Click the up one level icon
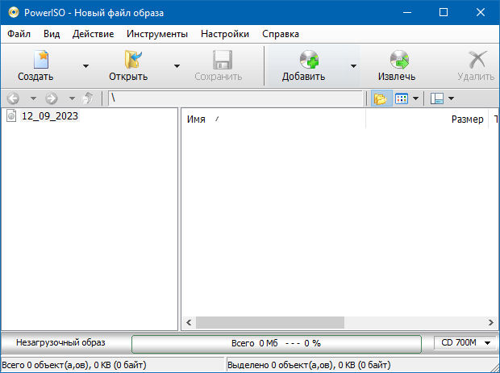The width and height of the screenshot is (500, 373). (88, 98)
